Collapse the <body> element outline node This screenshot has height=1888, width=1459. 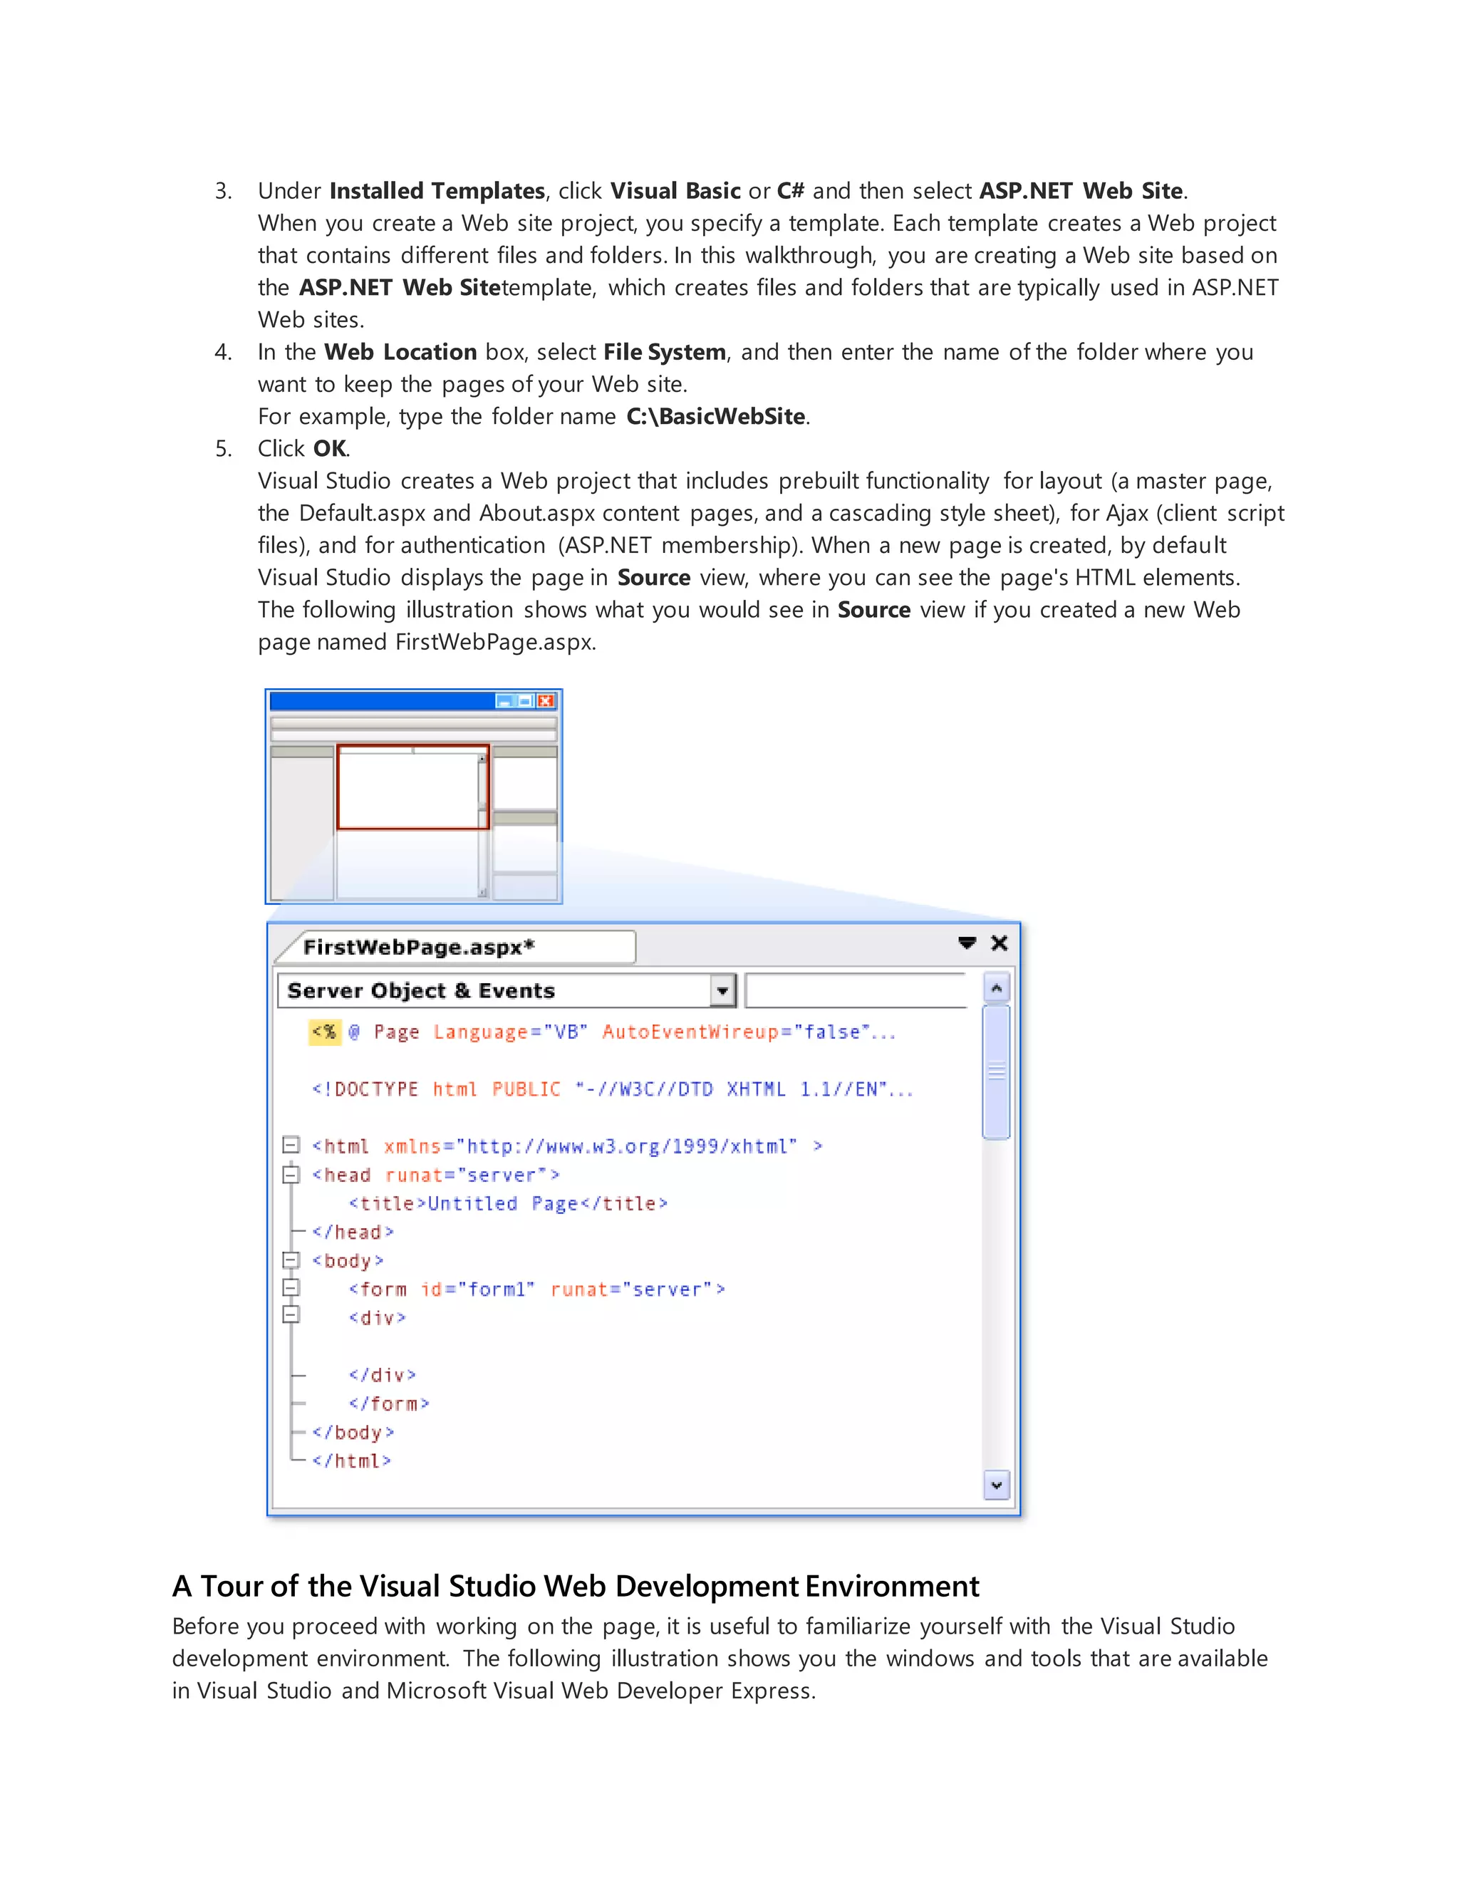tap(291, 1260)
